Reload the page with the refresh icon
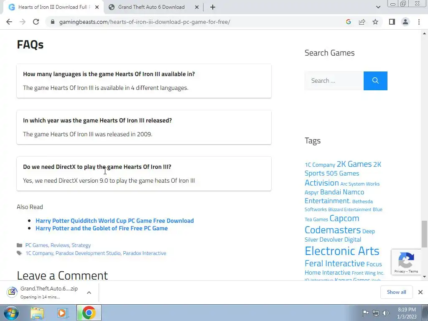Screen dimensions: 428x321 36,22
